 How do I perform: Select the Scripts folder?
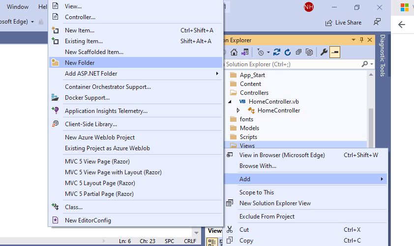point(248,137)
